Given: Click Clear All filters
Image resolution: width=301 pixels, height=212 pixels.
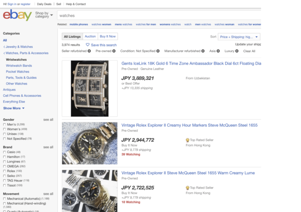Looking at the screenshot, I should point(249,51).
